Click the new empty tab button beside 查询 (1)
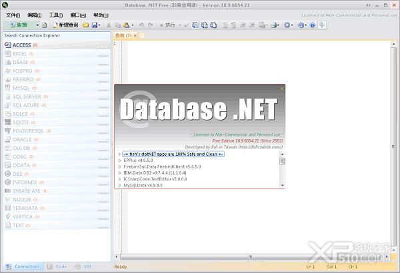 pyautogui.click(x=142, y=36)
